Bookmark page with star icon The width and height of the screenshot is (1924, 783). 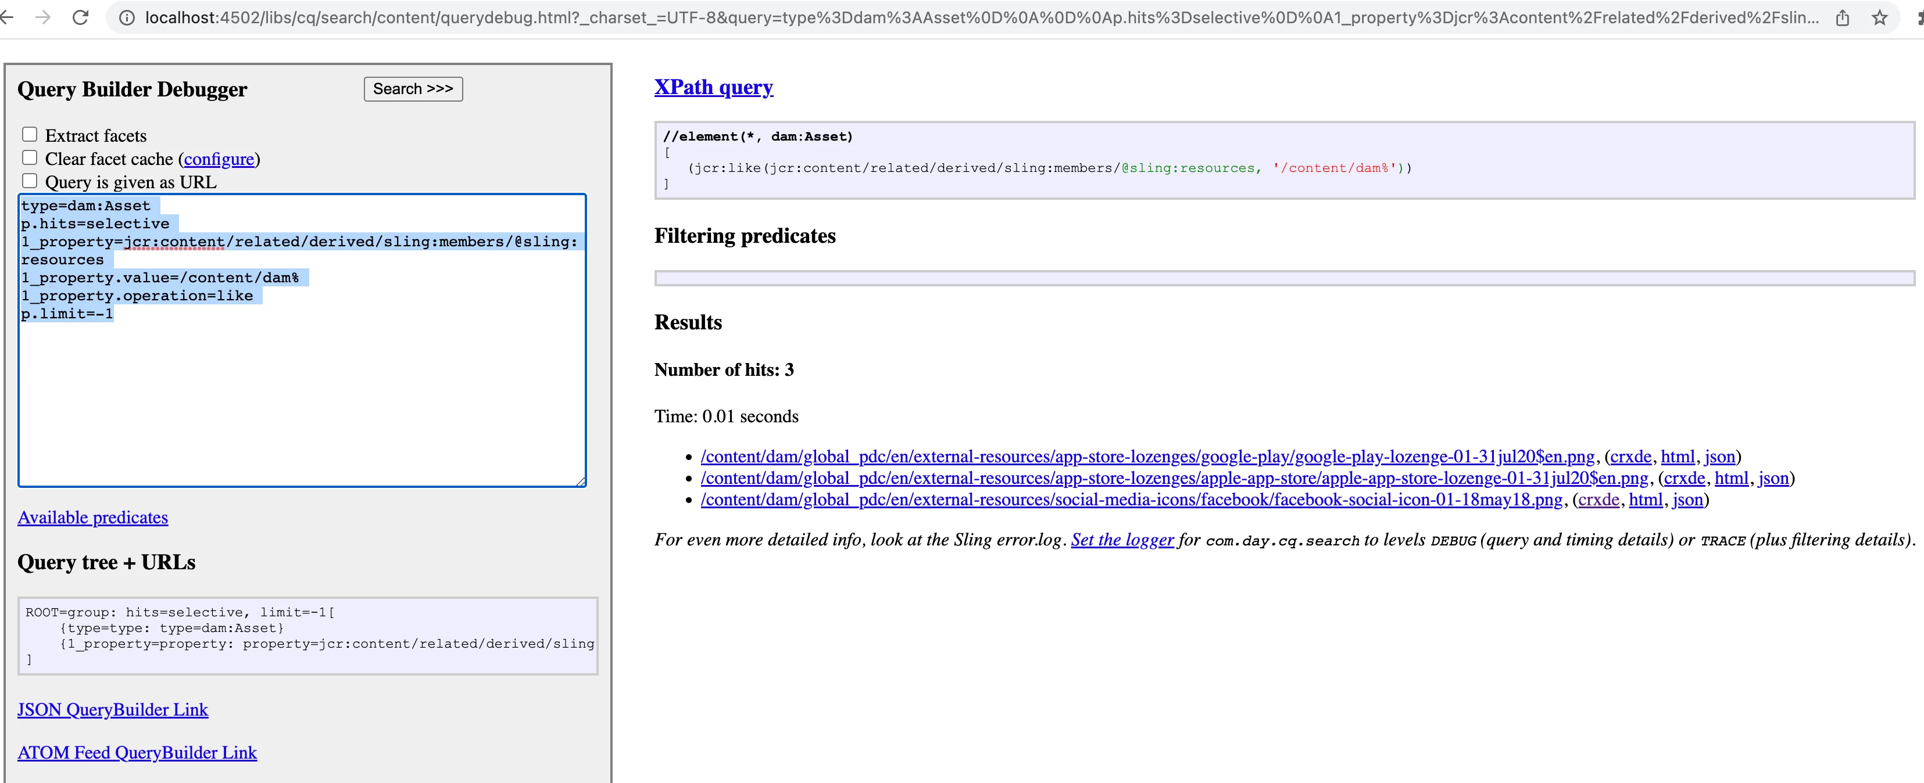click(1879, 17)
